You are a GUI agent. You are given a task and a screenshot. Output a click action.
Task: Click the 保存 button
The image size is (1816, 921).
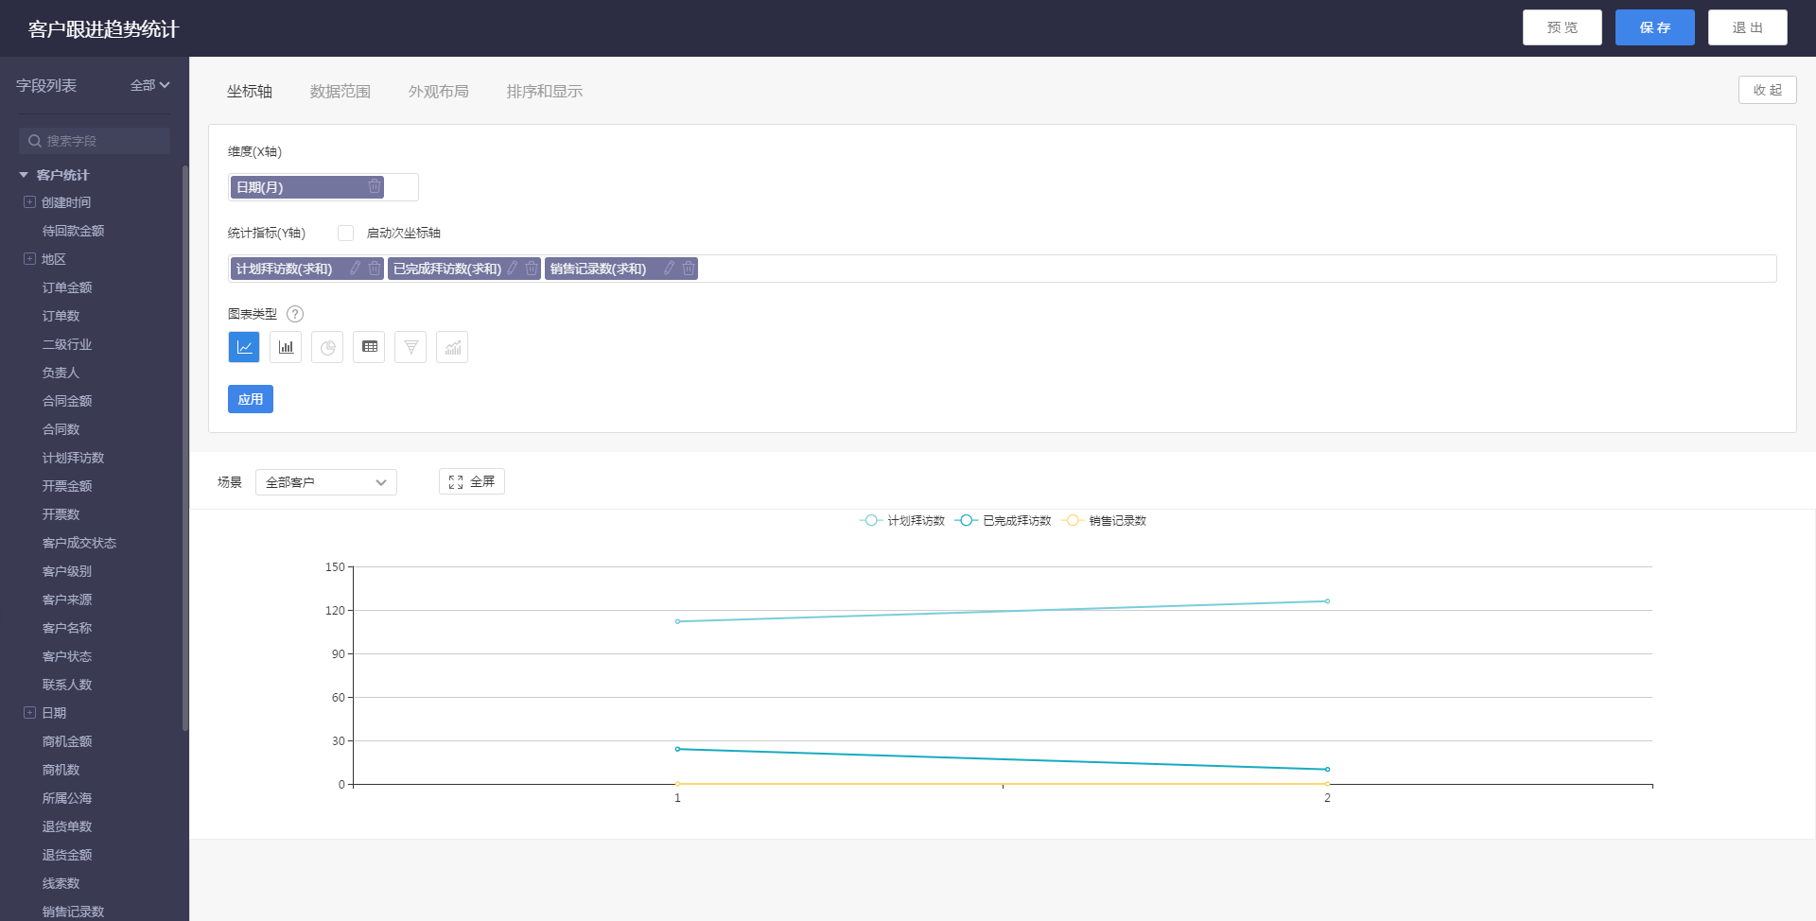1655,27
